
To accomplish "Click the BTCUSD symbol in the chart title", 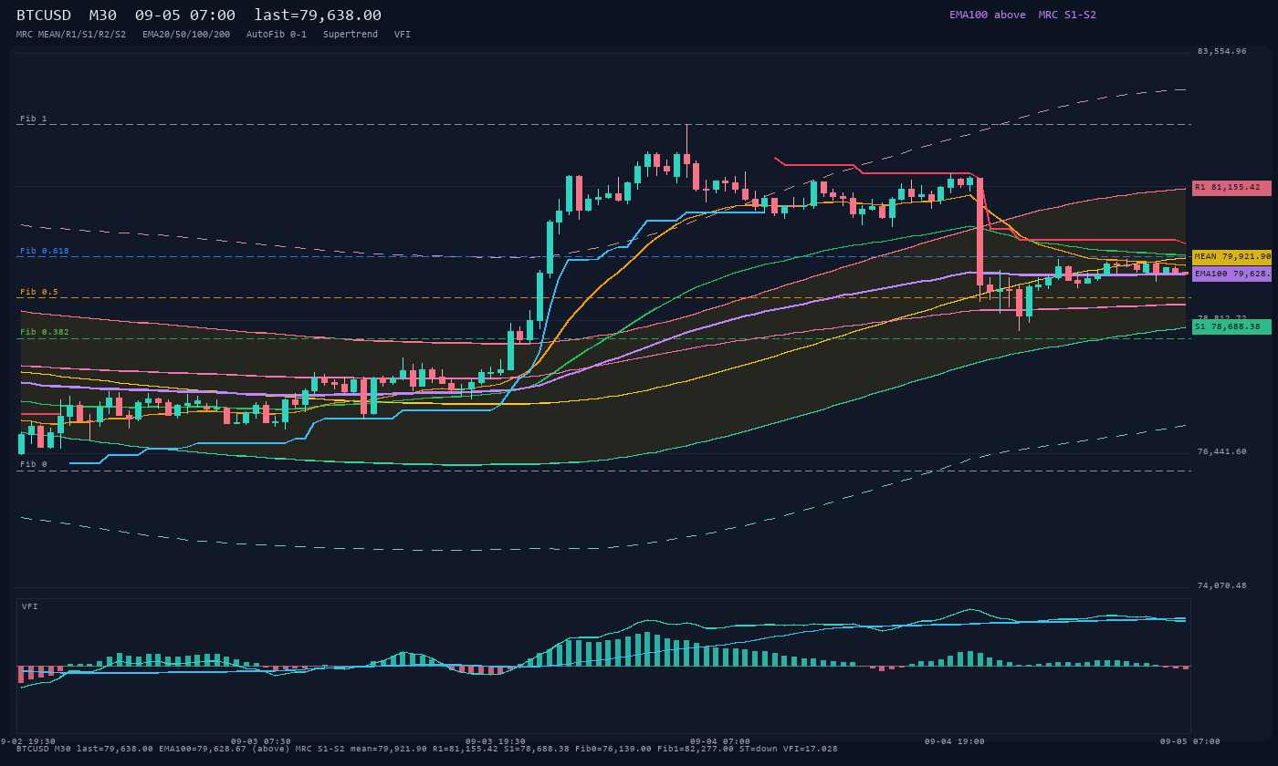I will click(44, 15).
